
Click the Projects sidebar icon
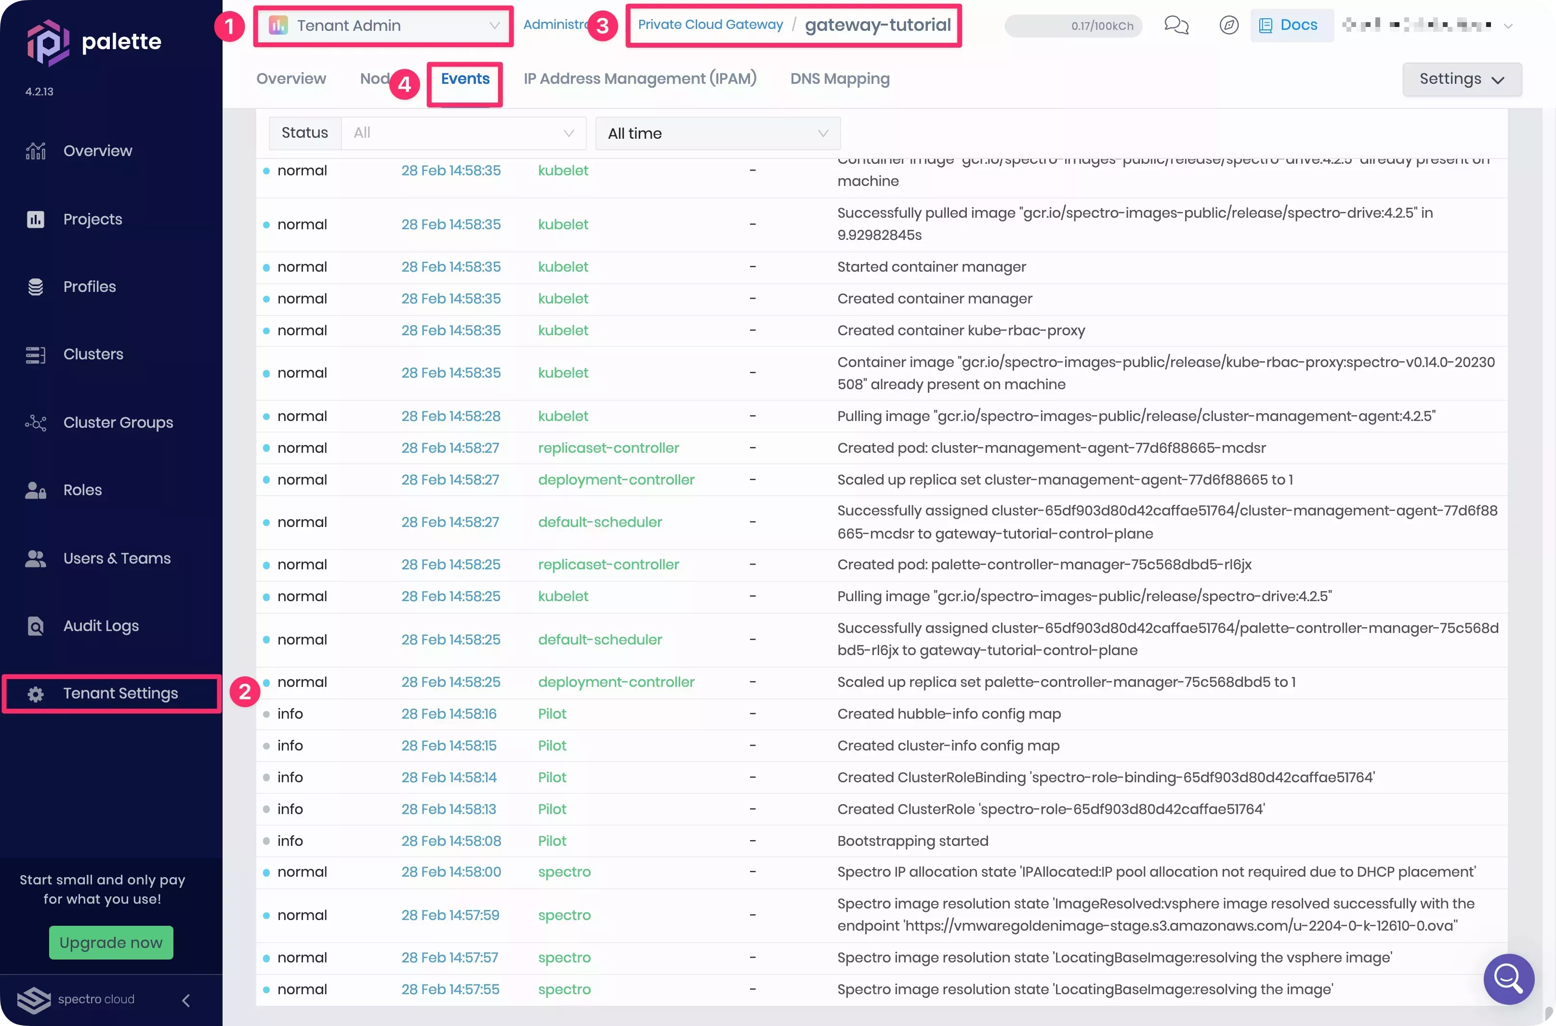point(35,219)
